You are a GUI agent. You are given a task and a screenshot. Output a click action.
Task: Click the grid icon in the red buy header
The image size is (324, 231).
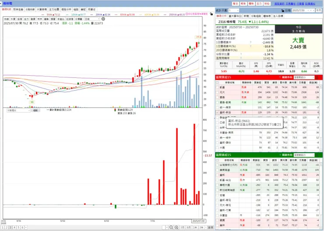click(317, 77)
